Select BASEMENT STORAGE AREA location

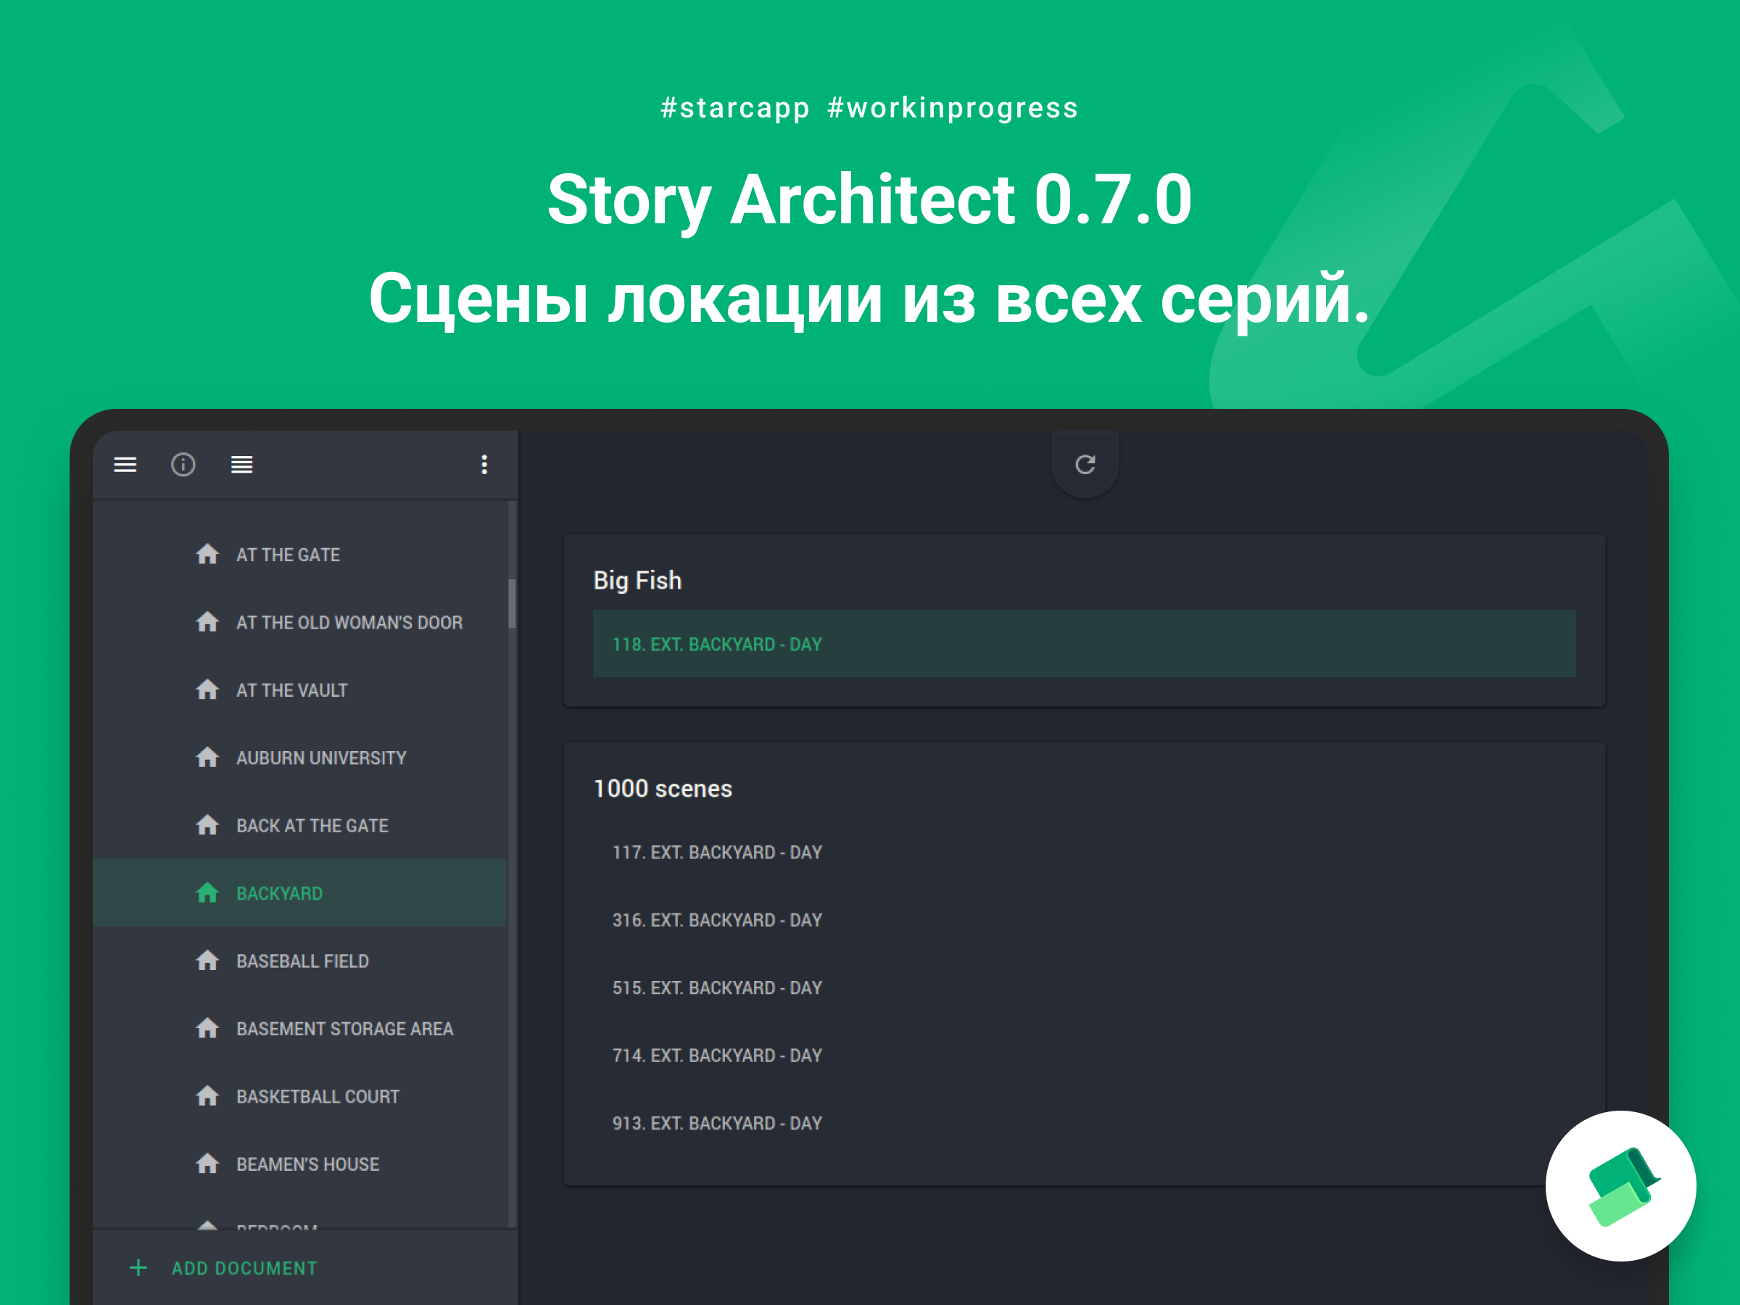[299, 1028]
